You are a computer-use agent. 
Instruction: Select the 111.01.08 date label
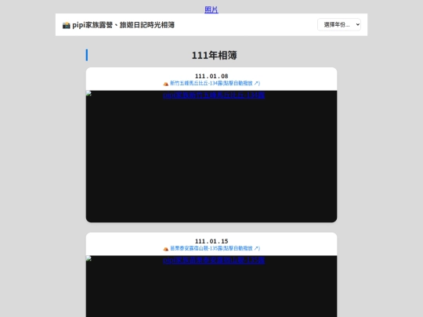tap(211, 76)
